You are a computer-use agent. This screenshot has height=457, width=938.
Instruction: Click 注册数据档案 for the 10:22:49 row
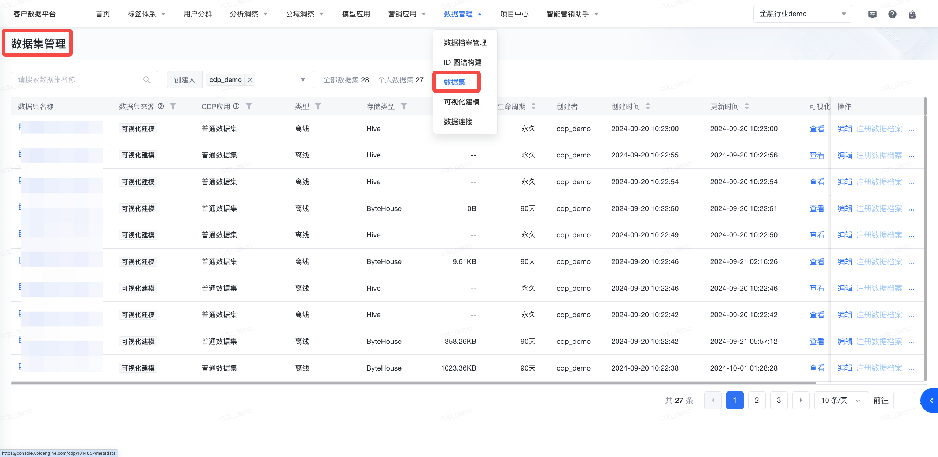point(879,235)
